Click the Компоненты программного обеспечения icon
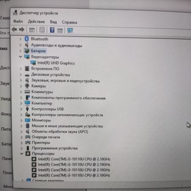Viewport: 191px width, 191px height. [x=28, y=98]
